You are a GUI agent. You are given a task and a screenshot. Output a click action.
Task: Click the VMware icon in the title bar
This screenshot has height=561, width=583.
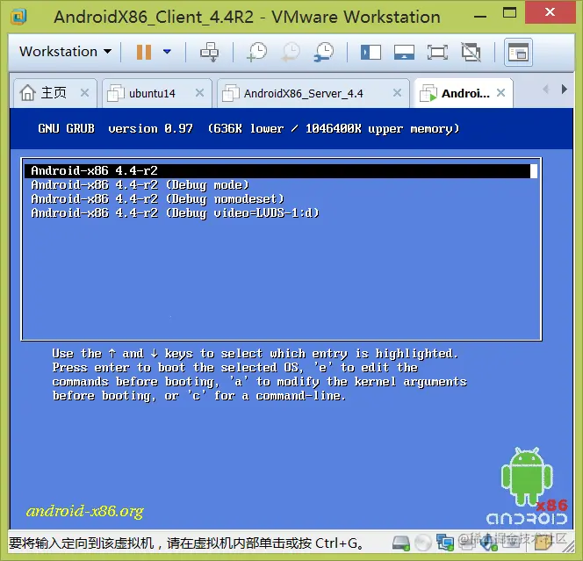(18, 17)
